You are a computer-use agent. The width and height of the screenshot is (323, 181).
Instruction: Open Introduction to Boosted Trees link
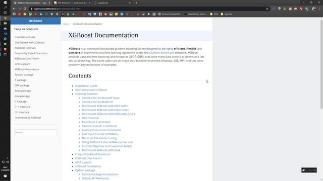tap(100, 98)
